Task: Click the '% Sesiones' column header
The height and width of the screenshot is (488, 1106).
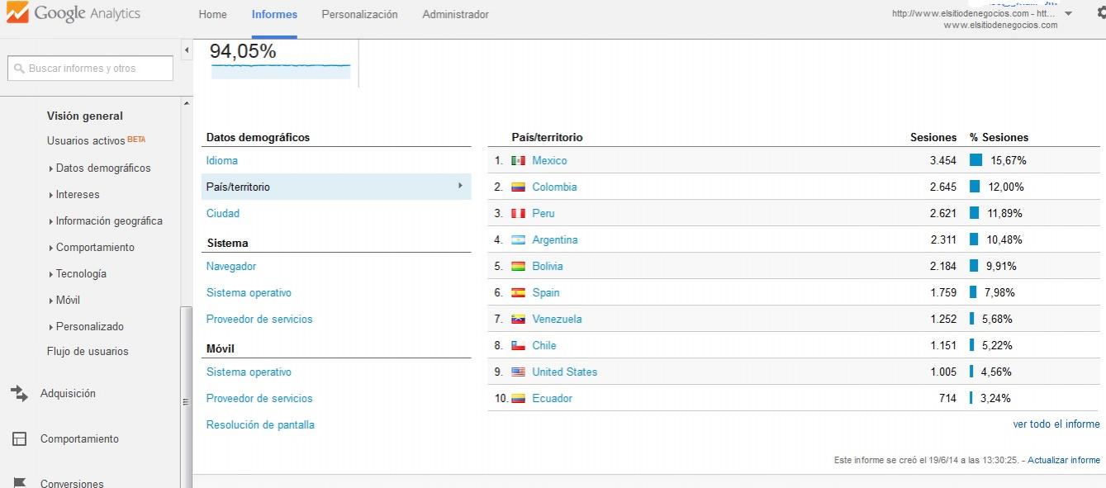Action: coord(999,138)
